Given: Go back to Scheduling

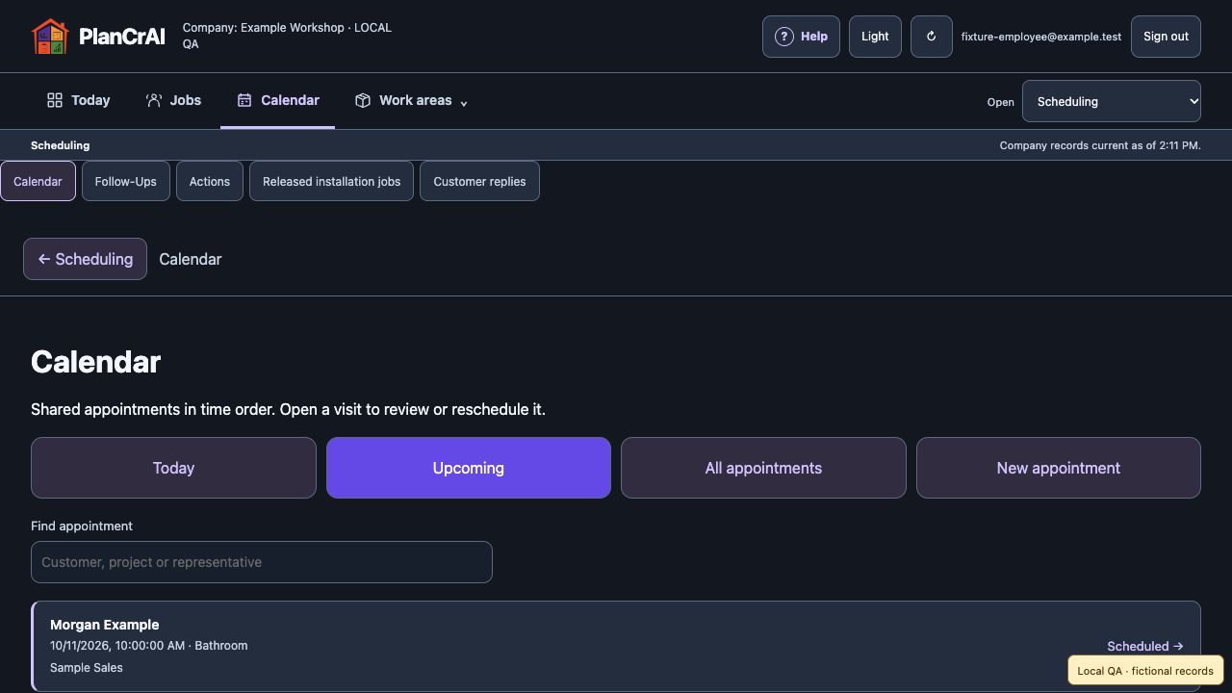Looking at the screenshot, I should [x=85, y=259].
